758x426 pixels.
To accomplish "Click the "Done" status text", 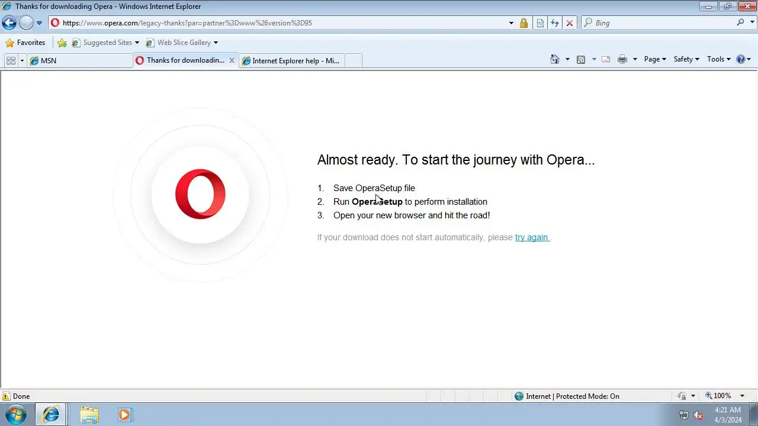I will click(x=21, y=396).
